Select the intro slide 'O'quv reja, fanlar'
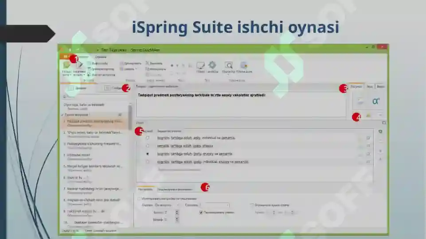Screen dimensions: 426x239 (x=95, y=106)
